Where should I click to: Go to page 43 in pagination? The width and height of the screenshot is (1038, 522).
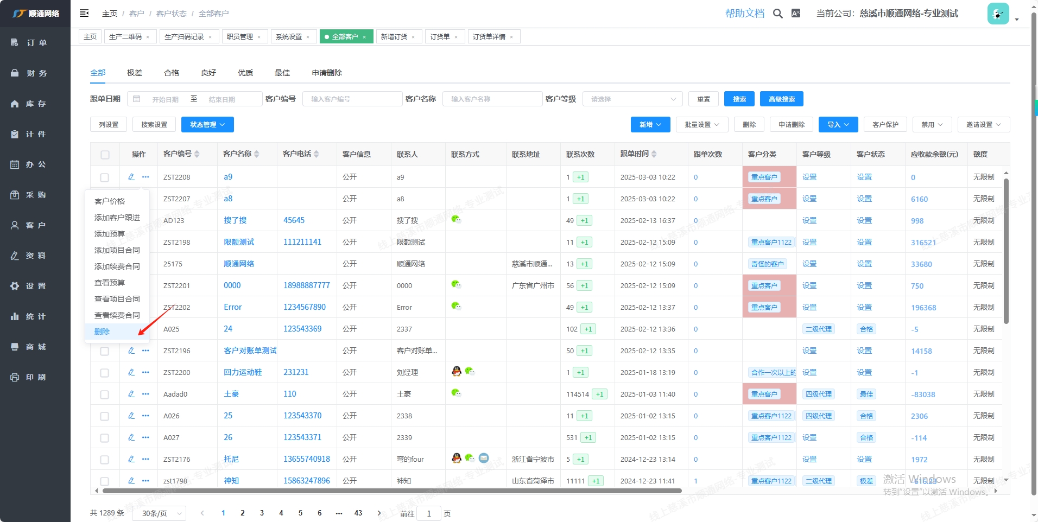358,513
